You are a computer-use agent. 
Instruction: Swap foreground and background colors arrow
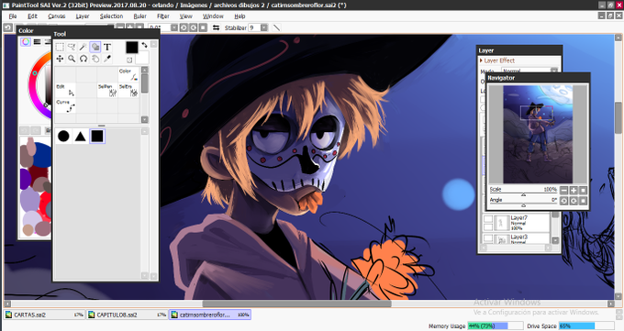[144, 45]
